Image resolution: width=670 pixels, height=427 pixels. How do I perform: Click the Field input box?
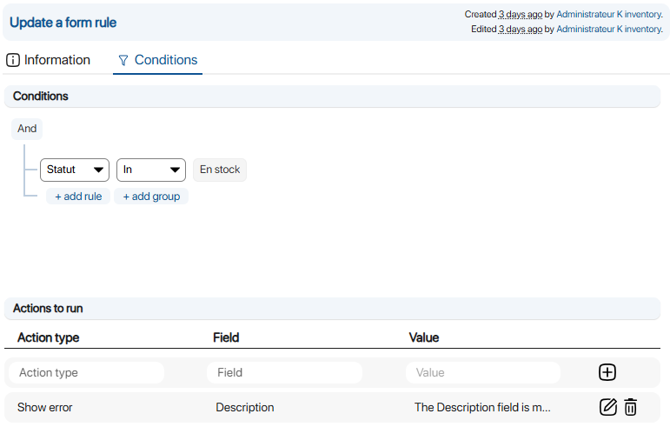pyautogui.click(x=284, y=372)
